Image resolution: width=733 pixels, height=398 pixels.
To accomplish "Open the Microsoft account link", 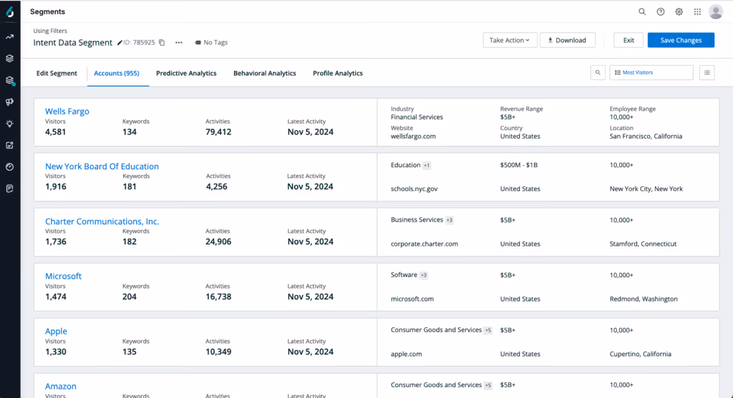I will tap(63, 276).
